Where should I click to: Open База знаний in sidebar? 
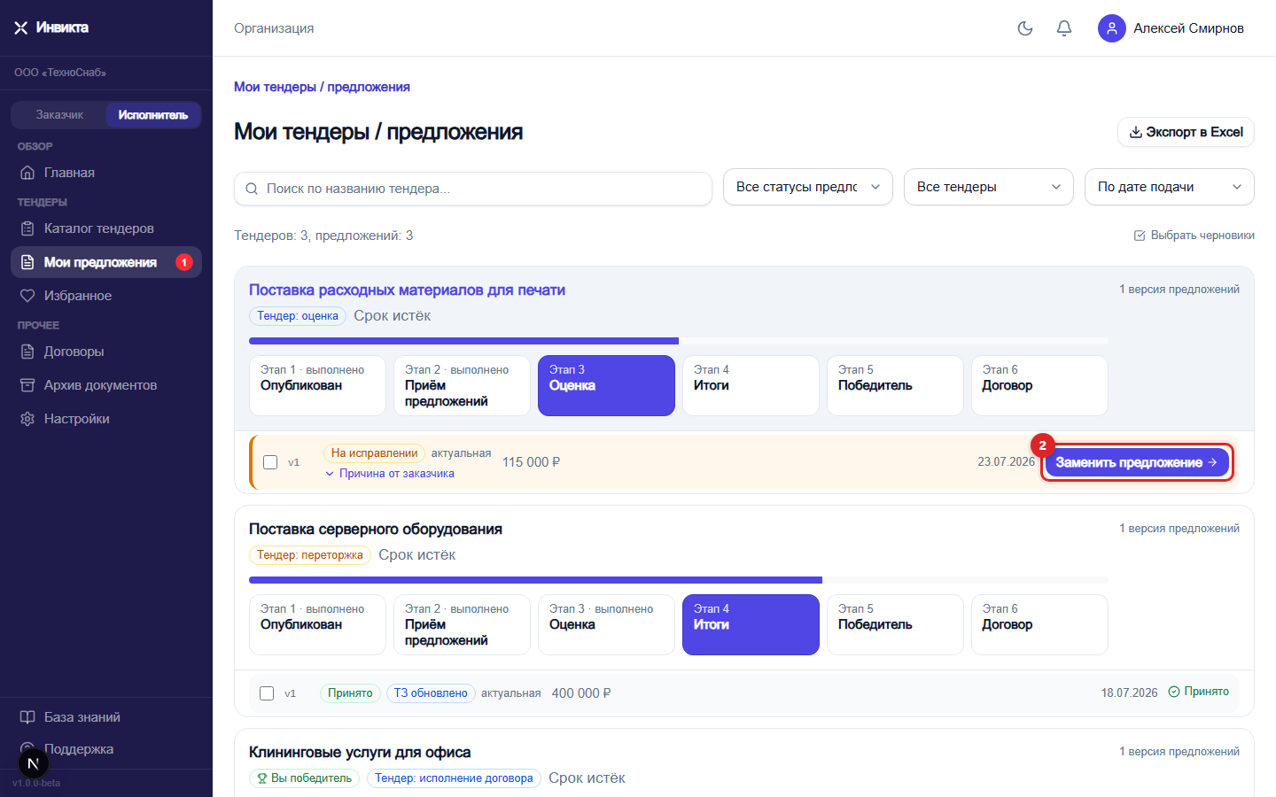click(x=106, y=717)
